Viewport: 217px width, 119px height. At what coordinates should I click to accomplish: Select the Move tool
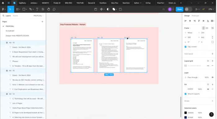pos(10,9)
